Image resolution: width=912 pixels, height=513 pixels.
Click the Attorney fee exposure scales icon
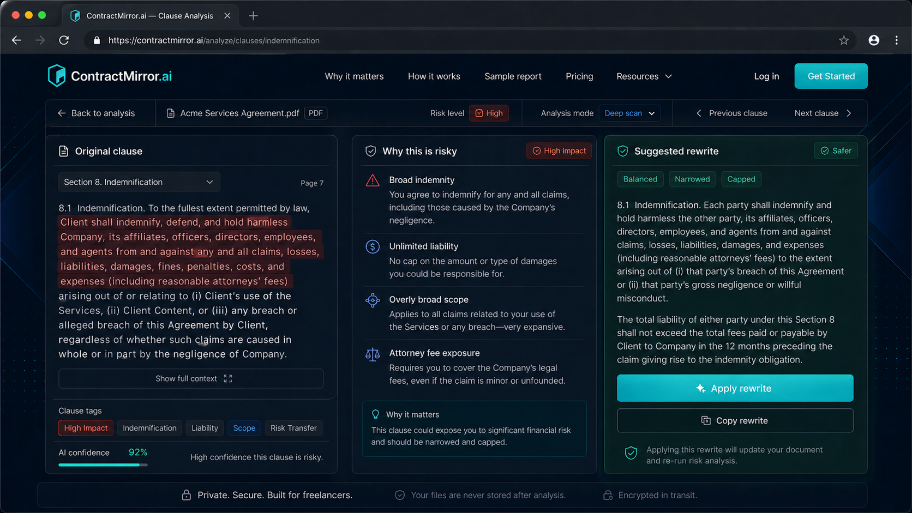click(x=373, y=354)
